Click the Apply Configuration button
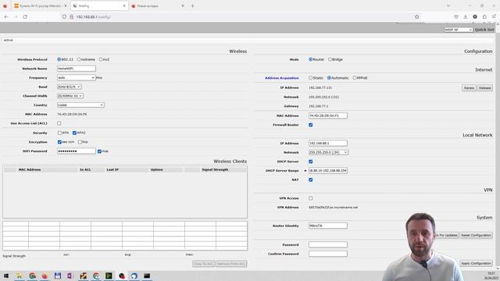Image resolution: width=500 pixels, height=281 pixels. (x=476, y=264)
